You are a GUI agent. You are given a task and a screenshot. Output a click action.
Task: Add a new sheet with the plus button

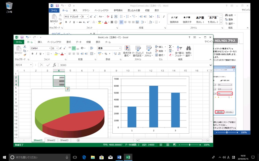coord(78,140)
